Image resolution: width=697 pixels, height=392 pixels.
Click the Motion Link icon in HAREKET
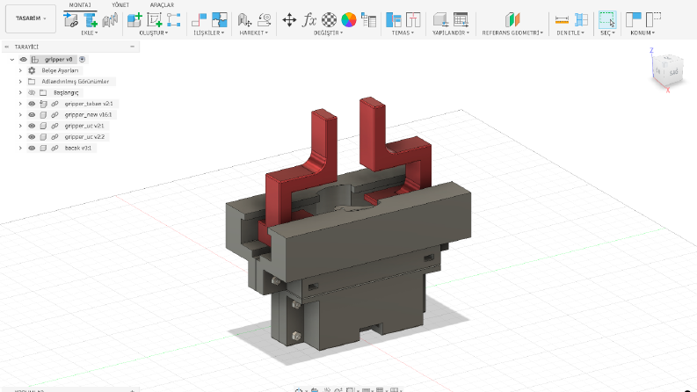[244, 20]
